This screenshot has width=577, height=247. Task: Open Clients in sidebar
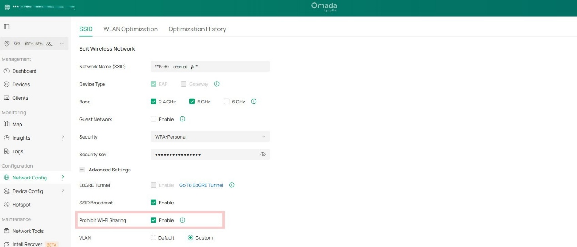click(x=20, y=98)
